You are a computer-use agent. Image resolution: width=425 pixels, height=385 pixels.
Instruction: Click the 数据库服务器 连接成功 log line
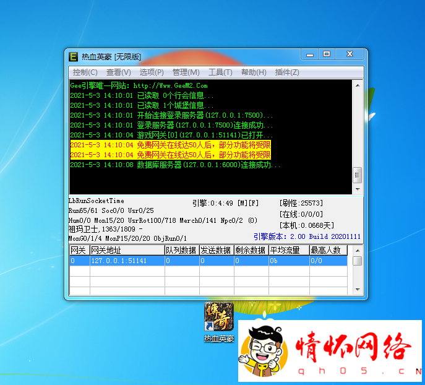tap(175, 165)
